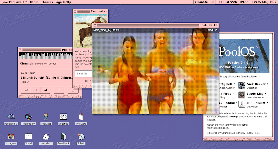278x149 pixels.
Task: Skip to next track in player
Action: click(x=45, y=90)
